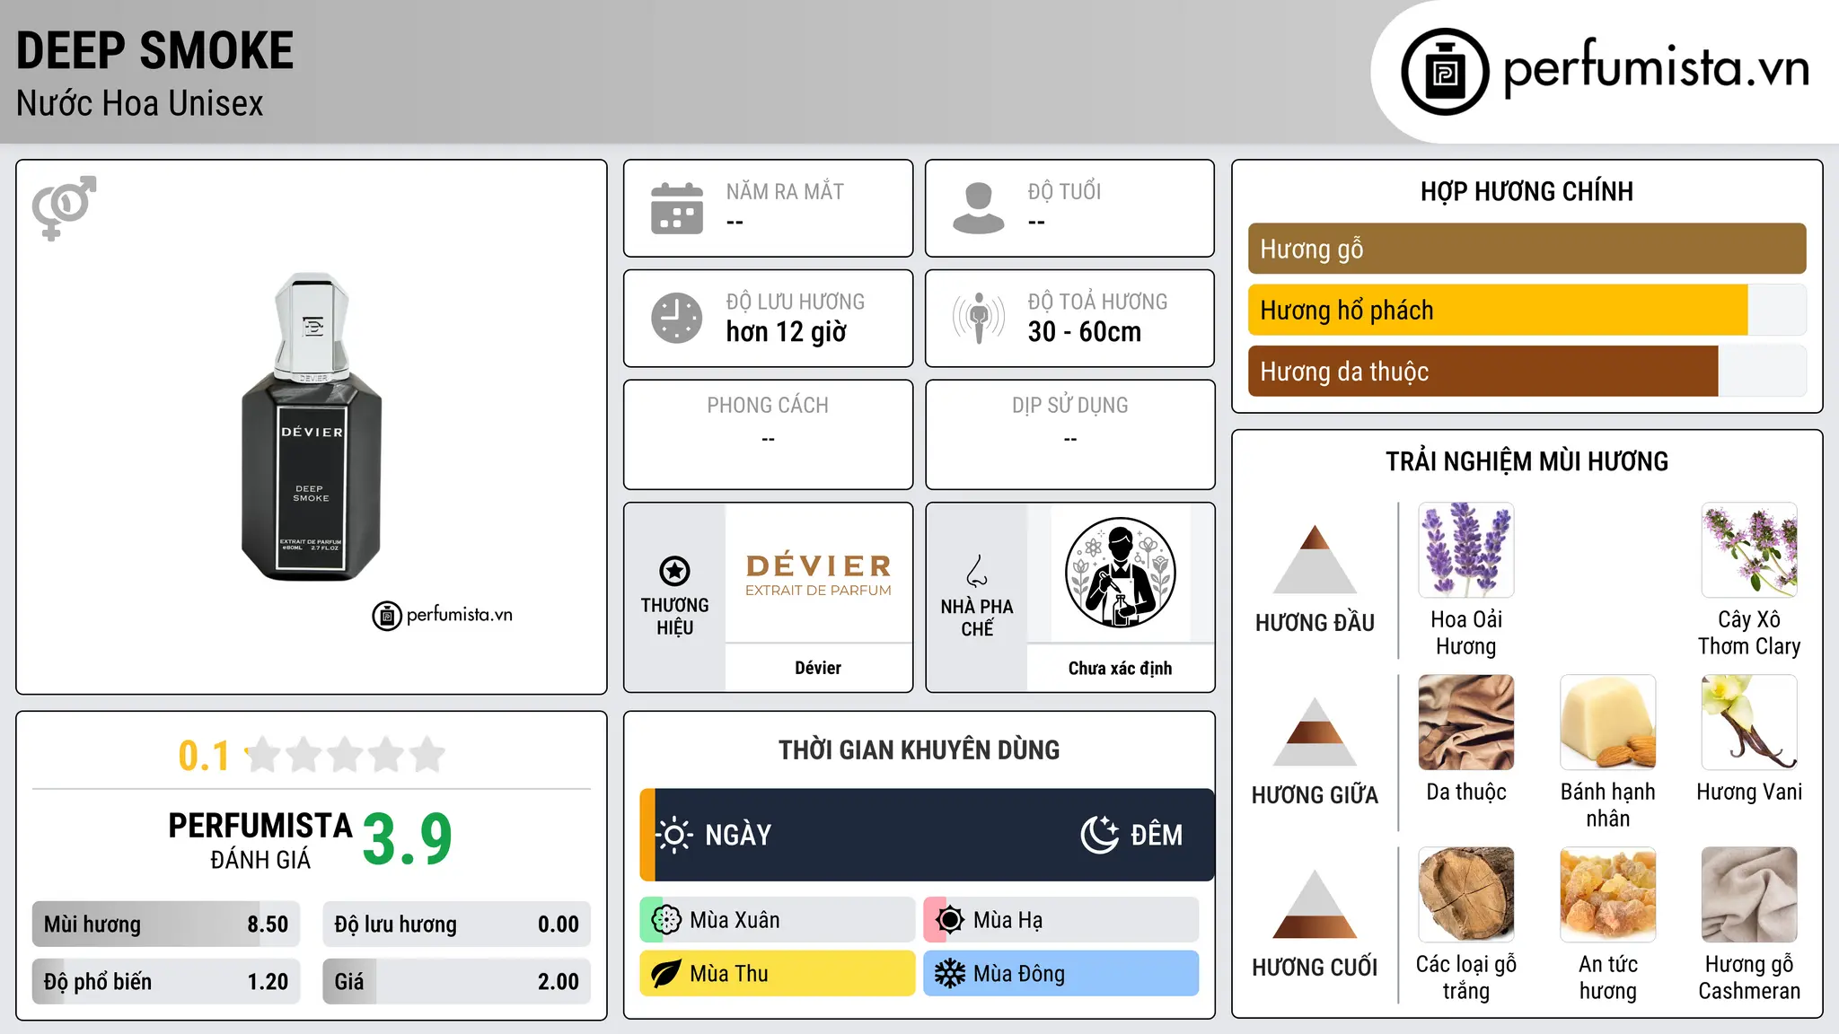Click the Mùa Đông season label
This screenshot has height=1034, width=1839.
1019,974
